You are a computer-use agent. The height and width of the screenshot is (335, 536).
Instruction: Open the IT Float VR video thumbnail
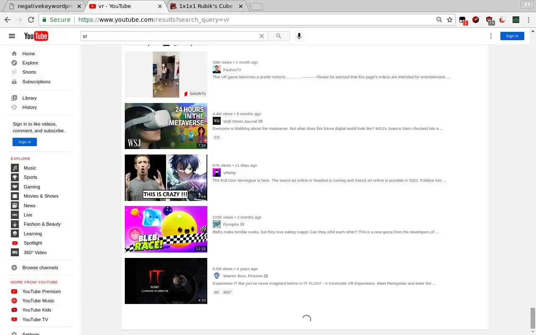point(166,281)
